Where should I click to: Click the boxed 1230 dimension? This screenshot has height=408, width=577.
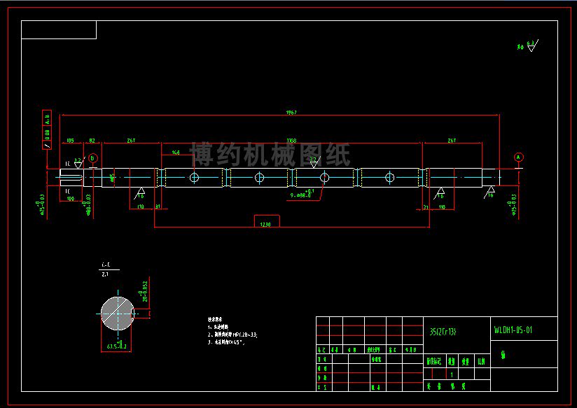pos(267,221)
